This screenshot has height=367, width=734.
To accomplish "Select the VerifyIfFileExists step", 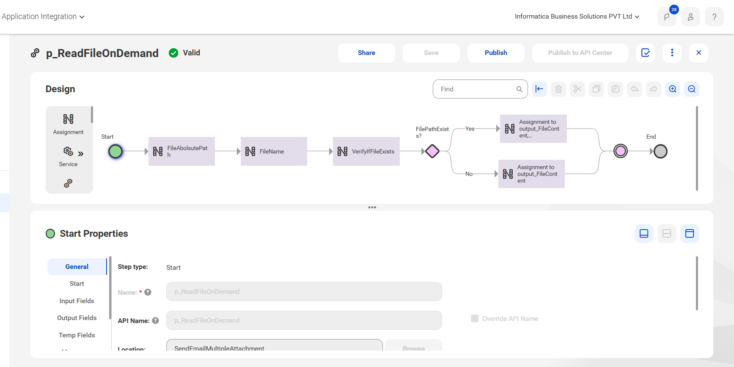I will click(366, 151).
